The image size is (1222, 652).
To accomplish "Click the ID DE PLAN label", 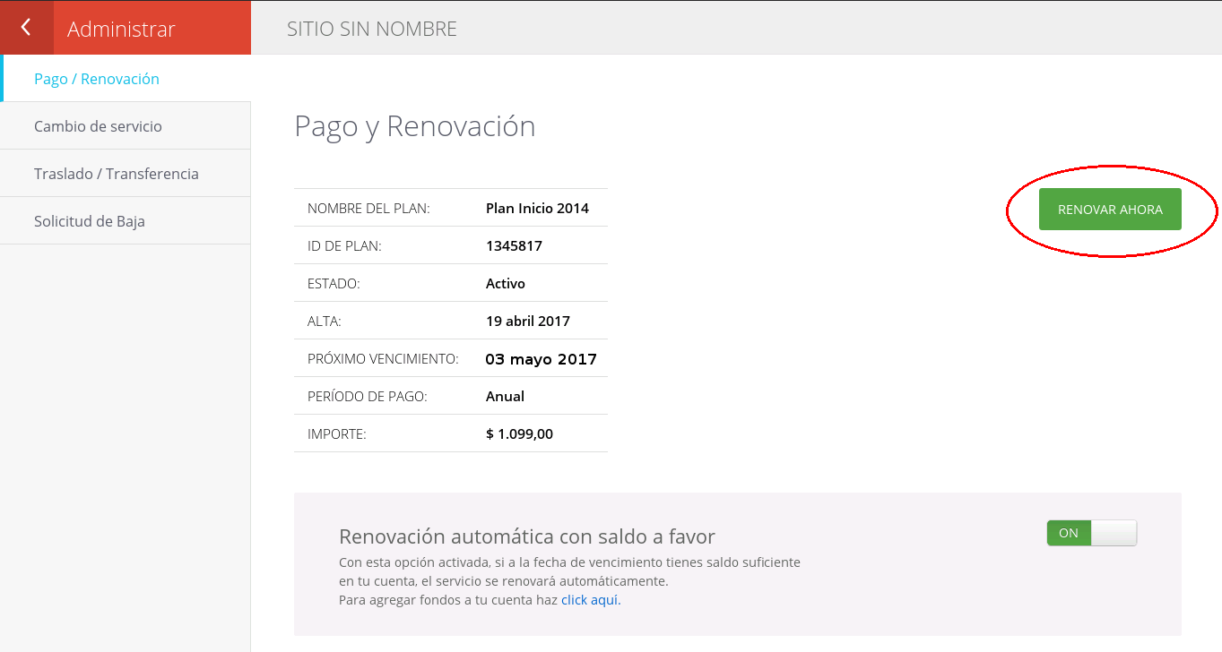I will (x=344, y=246).
